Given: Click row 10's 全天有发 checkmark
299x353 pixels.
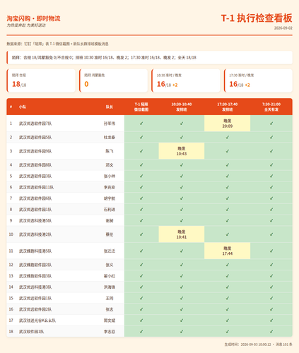Looking at the screenshot, I should [271, 234].
